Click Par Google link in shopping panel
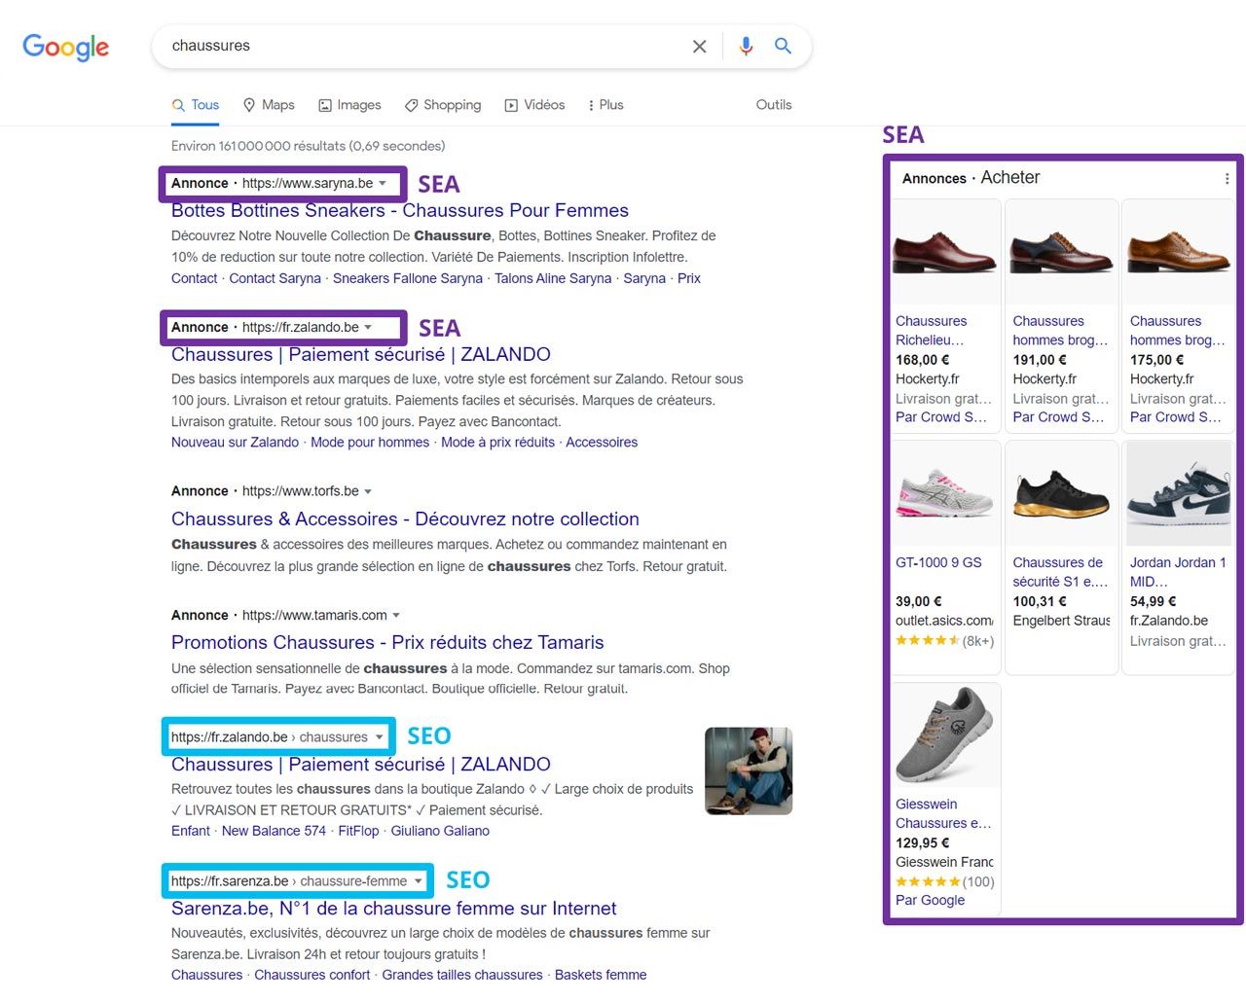This screenshot has width=1246, height=1002. point(930,900)
